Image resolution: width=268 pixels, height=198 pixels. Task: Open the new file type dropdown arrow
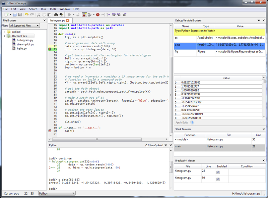tap(10, 15)
